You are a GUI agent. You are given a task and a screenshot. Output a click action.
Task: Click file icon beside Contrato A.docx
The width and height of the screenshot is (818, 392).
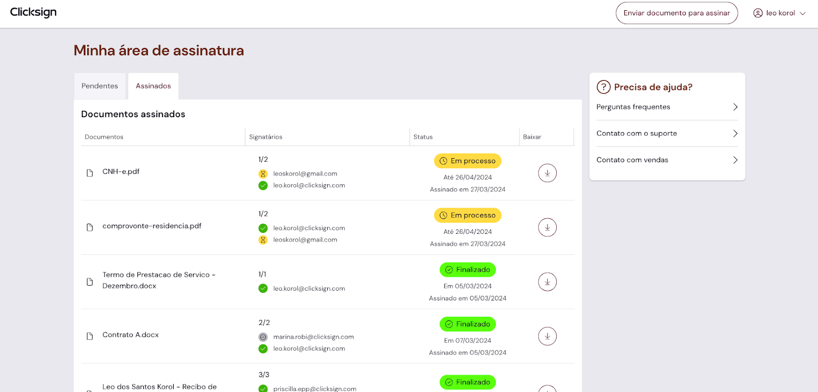89,336
